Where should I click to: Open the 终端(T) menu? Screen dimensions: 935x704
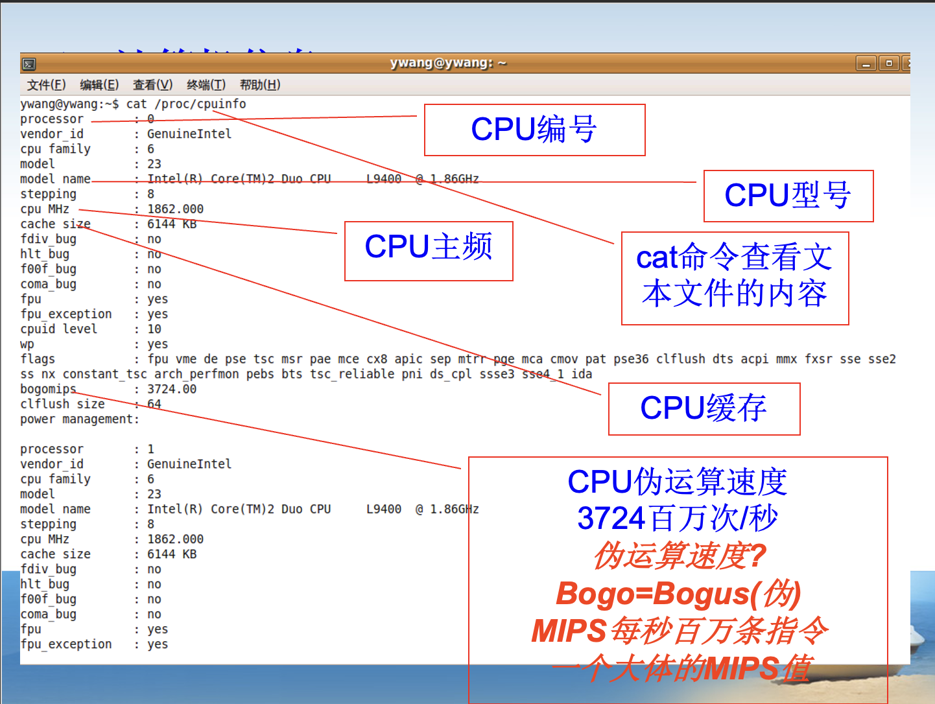point(206,85)
